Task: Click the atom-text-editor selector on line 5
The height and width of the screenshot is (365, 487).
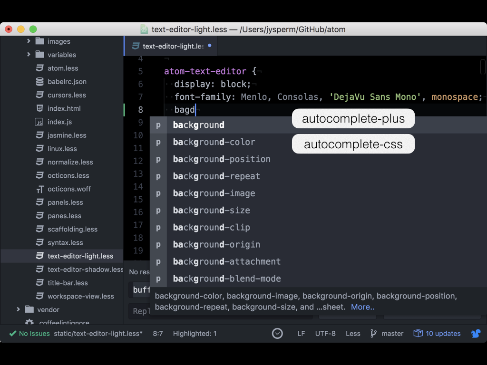Action: click(x=205, y=71)
